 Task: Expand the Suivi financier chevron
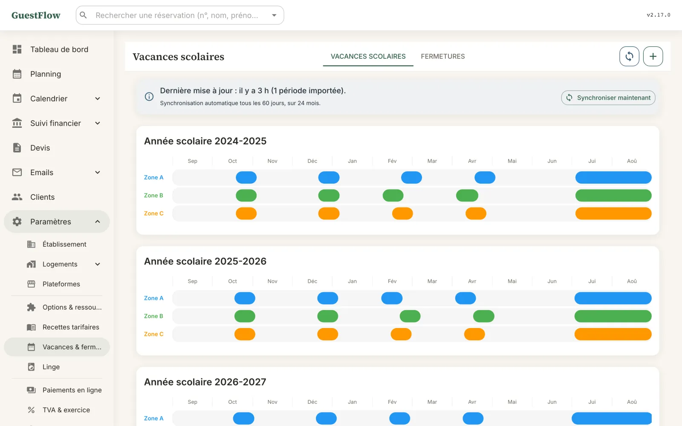[x=98, y=123]
